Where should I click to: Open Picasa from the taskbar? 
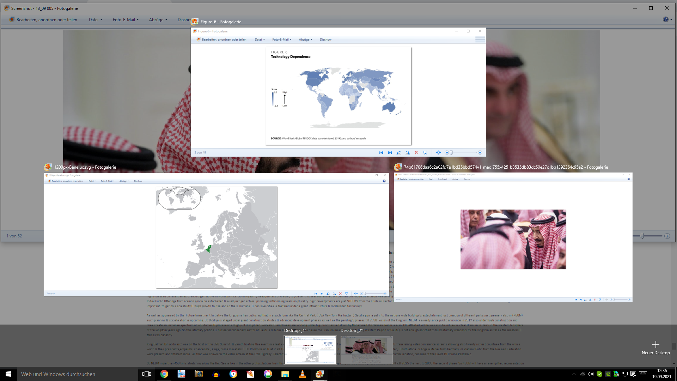point(268,374)
